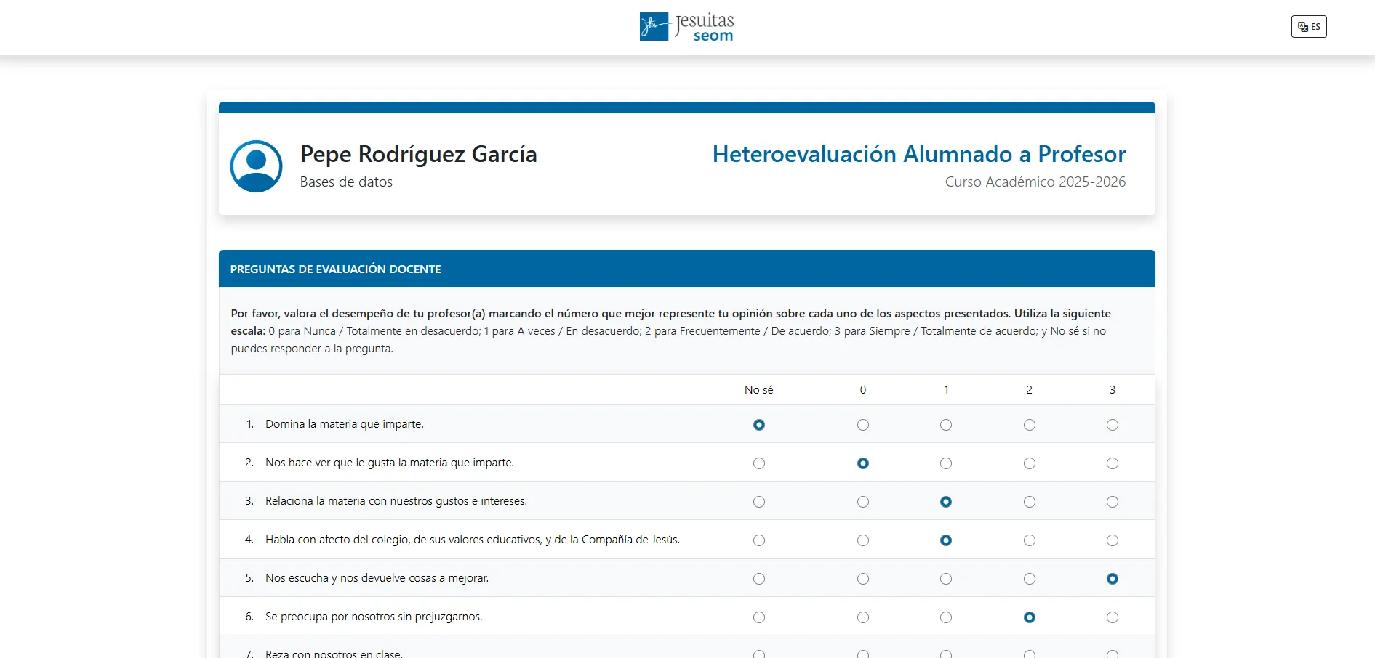Click question text 'Relaciona la materia con nuestros gustos e intereses.'
Image resolution: width=1375 pixels, height=658 pixels.
(396, 501)
